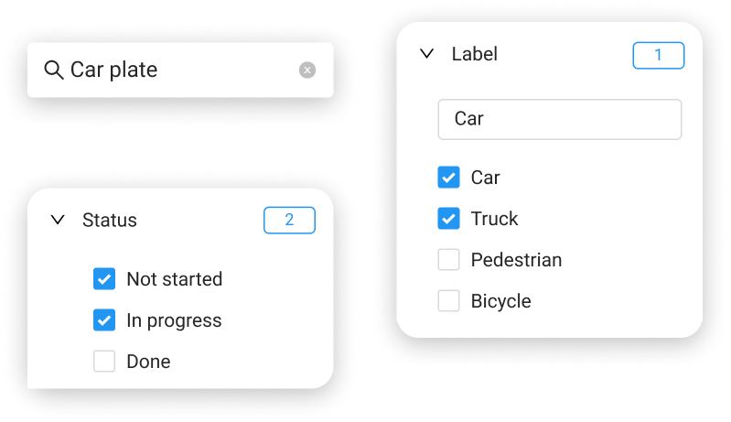Focus the label search field containing Car
The width and height of the screenshot is (731, 422).
coord(559,119)
